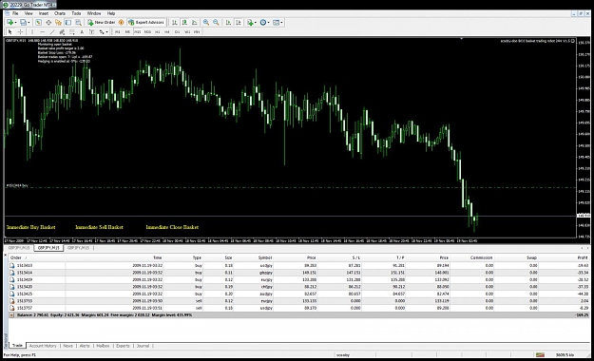Toggle chart Auto Scroll icon

(228, 23)
